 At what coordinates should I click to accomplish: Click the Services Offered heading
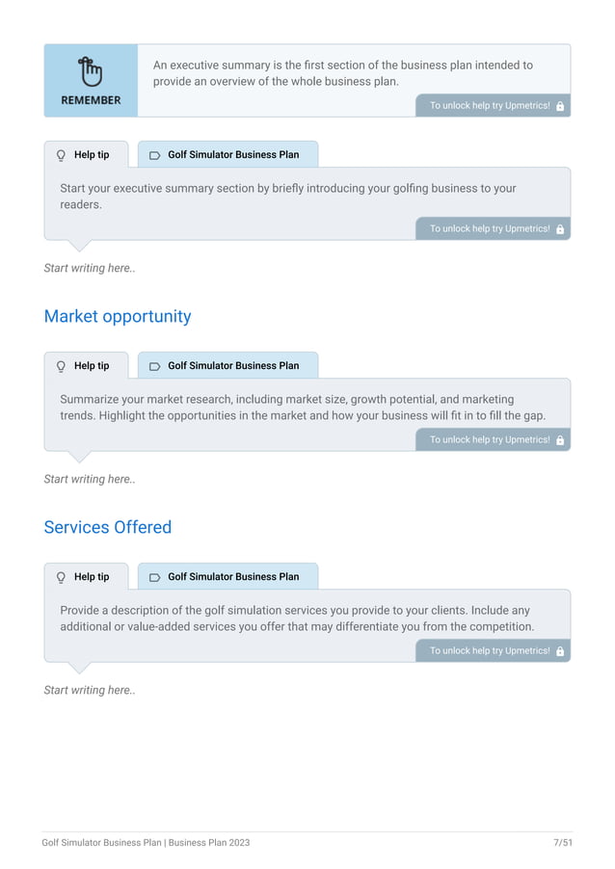[108, 527]
